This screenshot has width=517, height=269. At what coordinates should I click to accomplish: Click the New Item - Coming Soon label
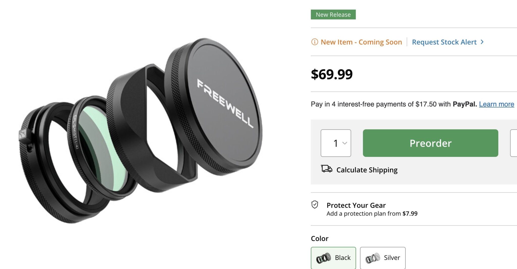coord(361,42)
